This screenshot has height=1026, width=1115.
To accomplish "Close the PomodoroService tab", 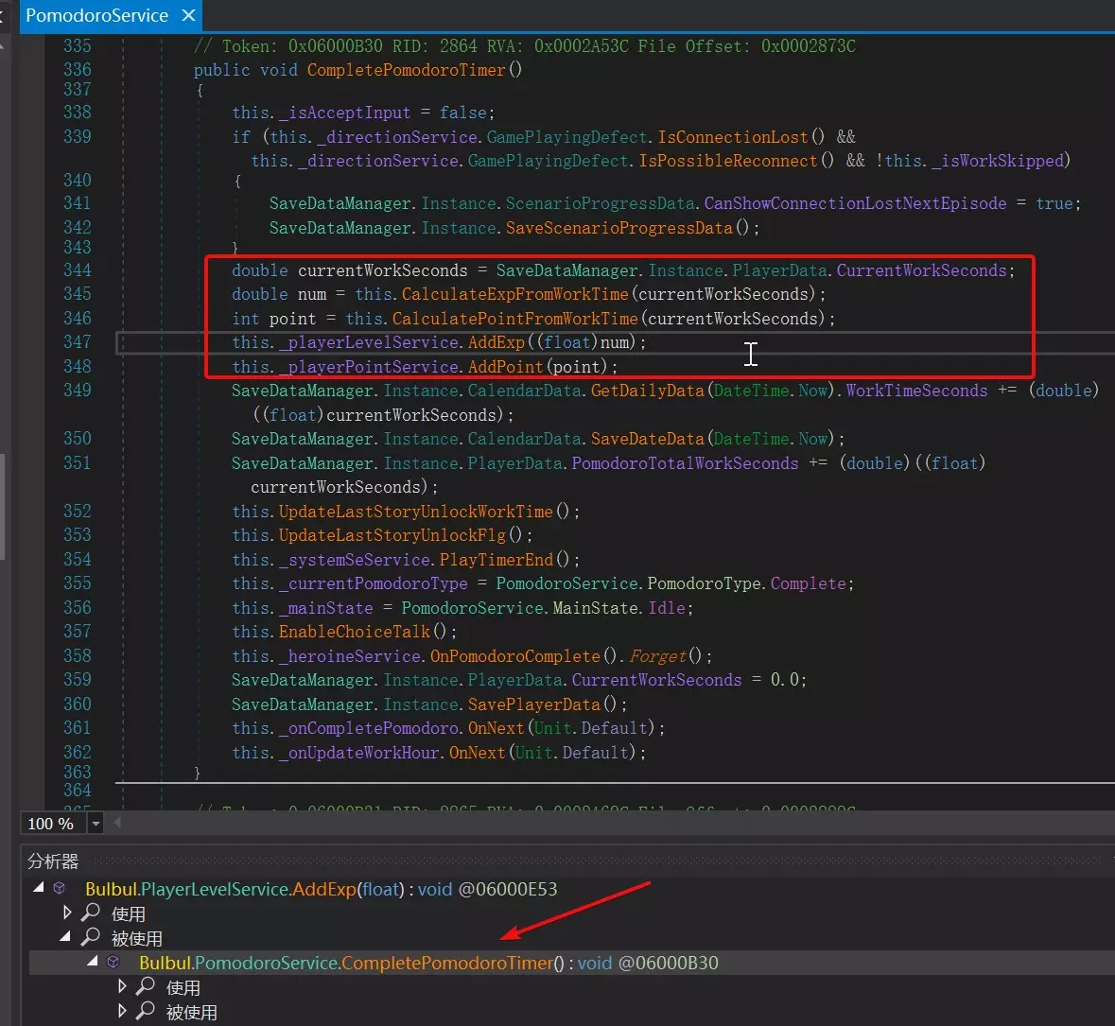I will tap(188, 15).
